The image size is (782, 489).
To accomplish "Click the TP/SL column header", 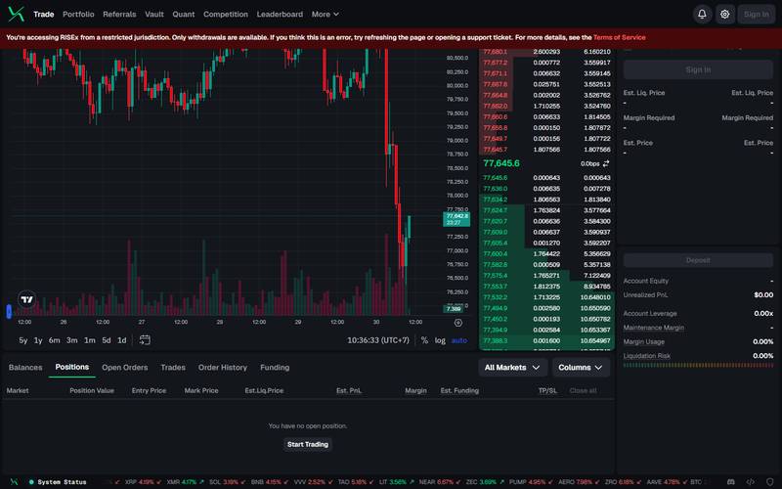I will [547, 390].
